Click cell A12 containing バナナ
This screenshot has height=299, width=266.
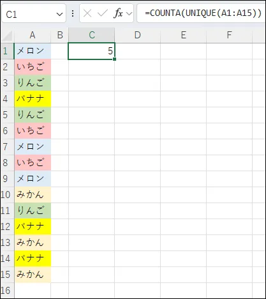[33, 227]
